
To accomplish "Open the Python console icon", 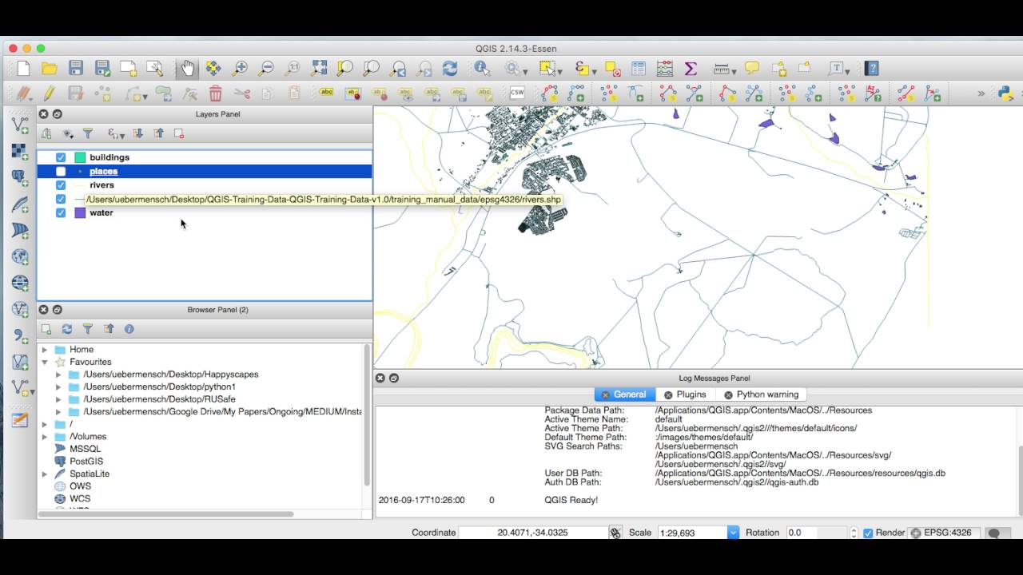I will tap(1006, 93).
